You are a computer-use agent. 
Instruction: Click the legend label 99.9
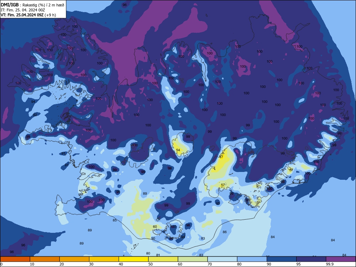(x=330, y=264)
